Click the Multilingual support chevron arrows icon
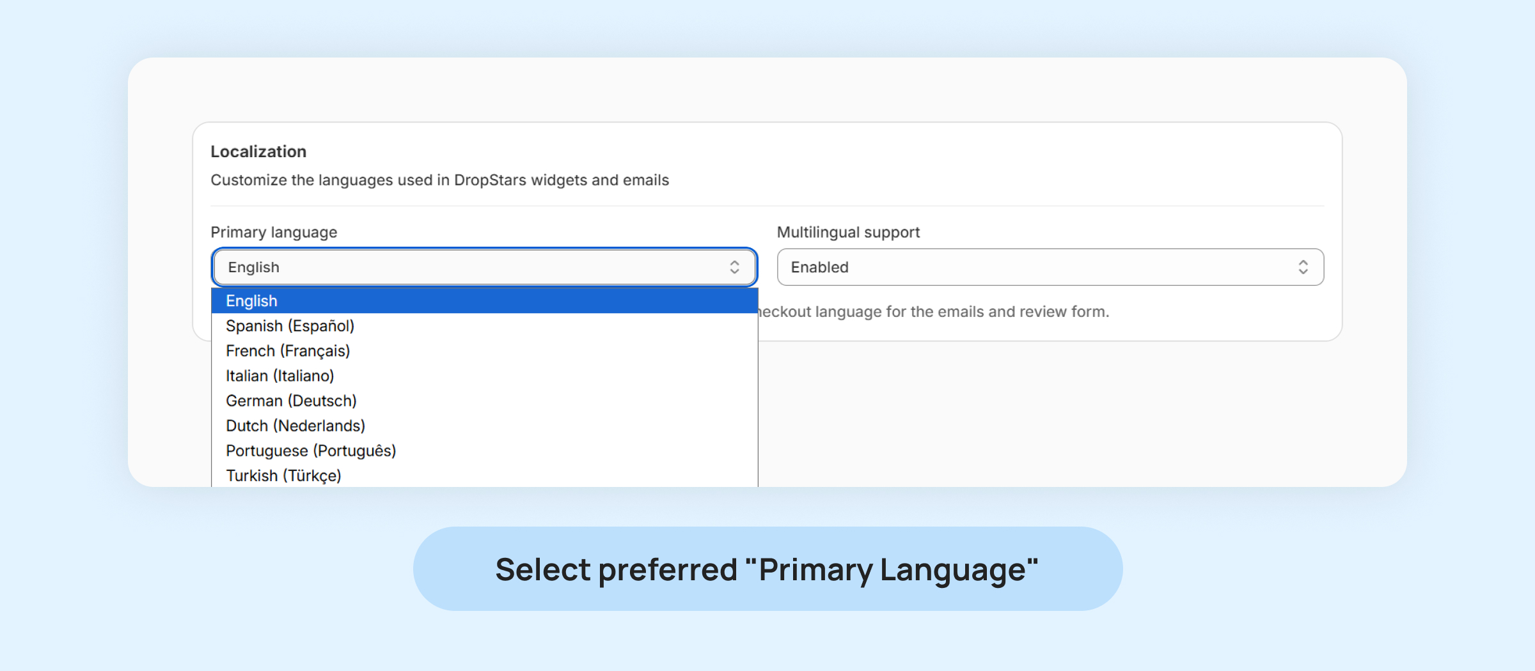The image size is (1535, 671). 1303,267
